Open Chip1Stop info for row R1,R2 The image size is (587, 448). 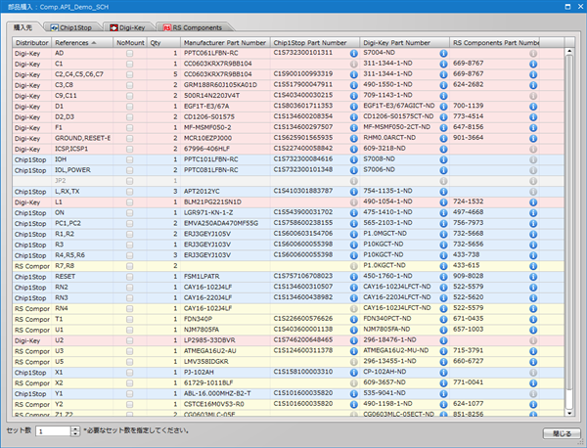click(354, 235)
